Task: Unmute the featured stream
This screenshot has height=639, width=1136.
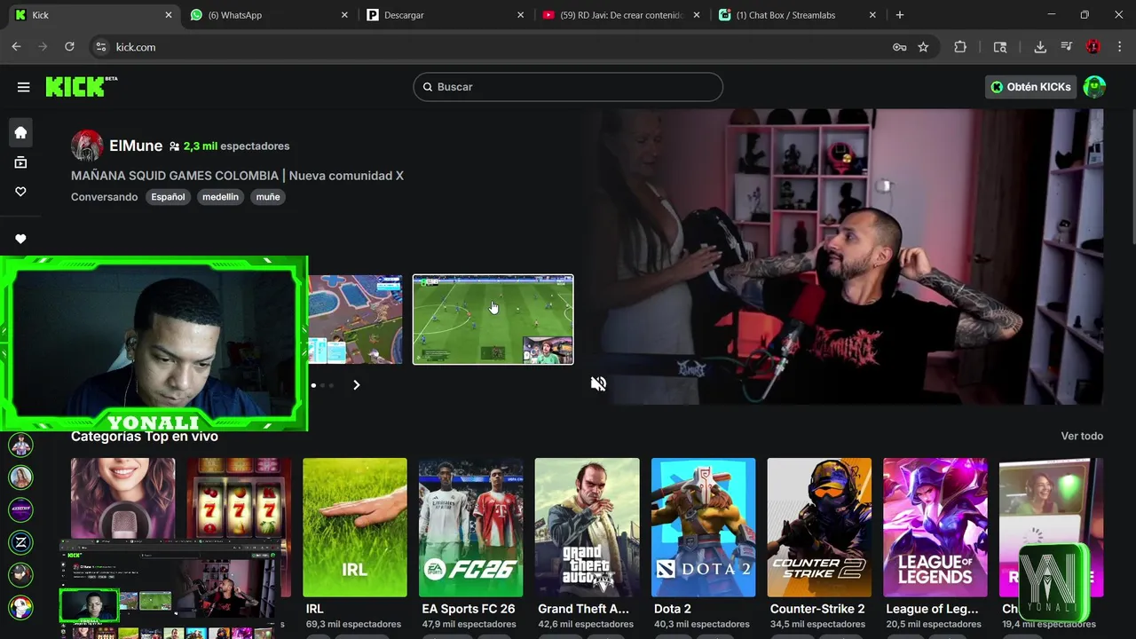Action: pos(598,383)
